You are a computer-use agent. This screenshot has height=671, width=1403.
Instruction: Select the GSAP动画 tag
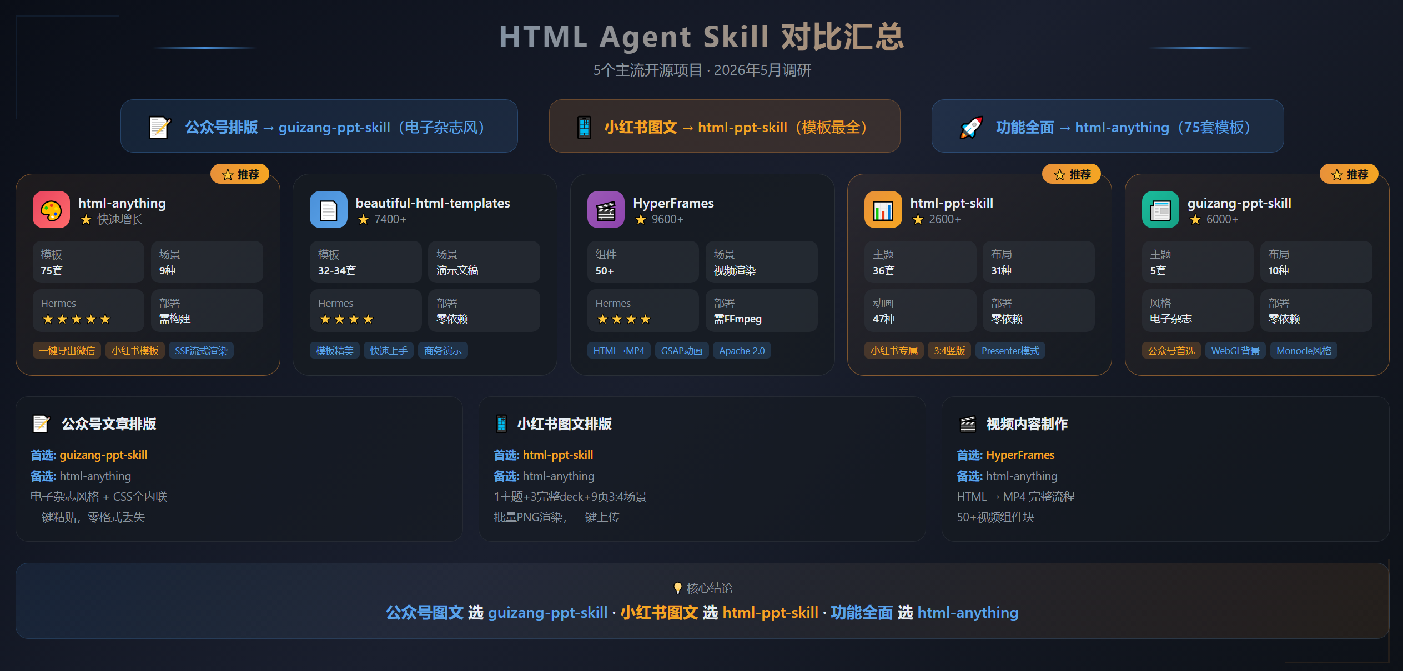(682, 351)
